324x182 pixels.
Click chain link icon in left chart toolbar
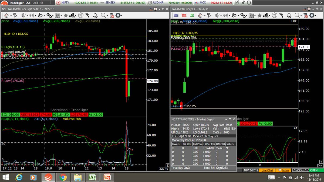pyautogui.click(x=49, y=15)
